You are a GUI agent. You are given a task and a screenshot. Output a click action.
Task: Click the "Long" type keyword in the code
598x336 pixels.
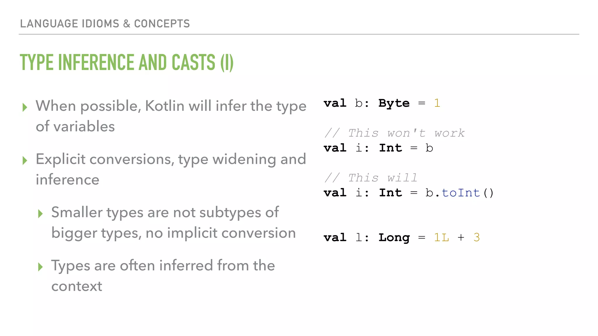tap(394, 238)
